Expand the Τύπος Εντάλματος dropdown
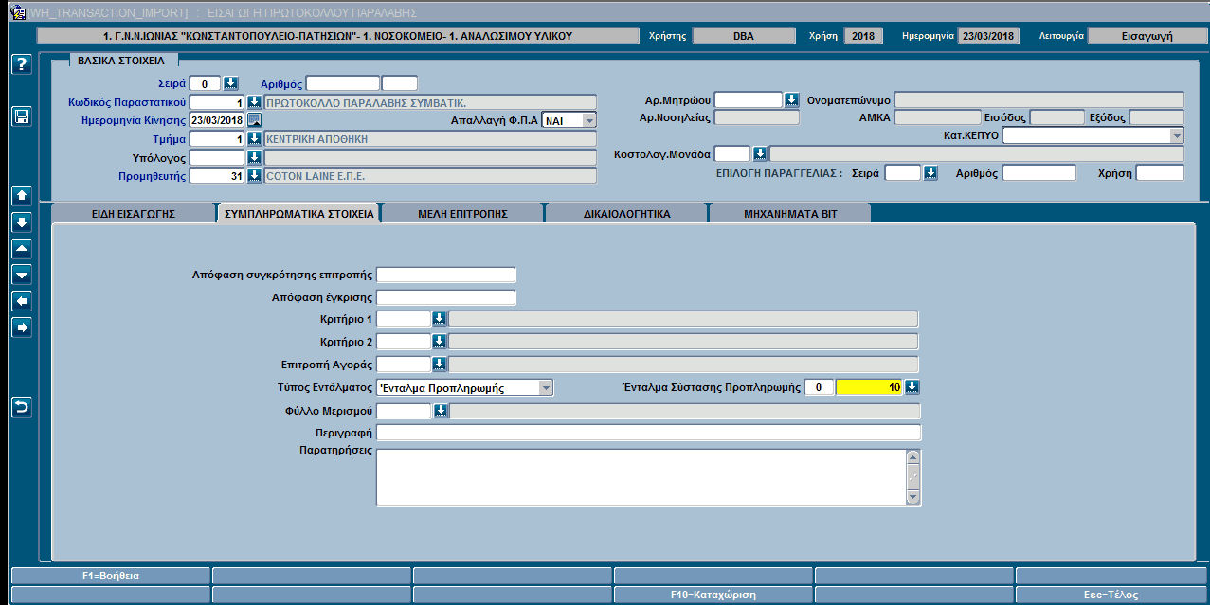Screen dimensions: 1210x605 point(546,387)
